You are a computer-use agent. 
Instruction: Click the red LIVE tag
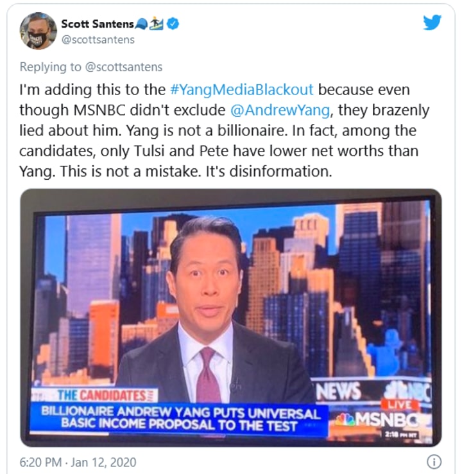[400, 405]
